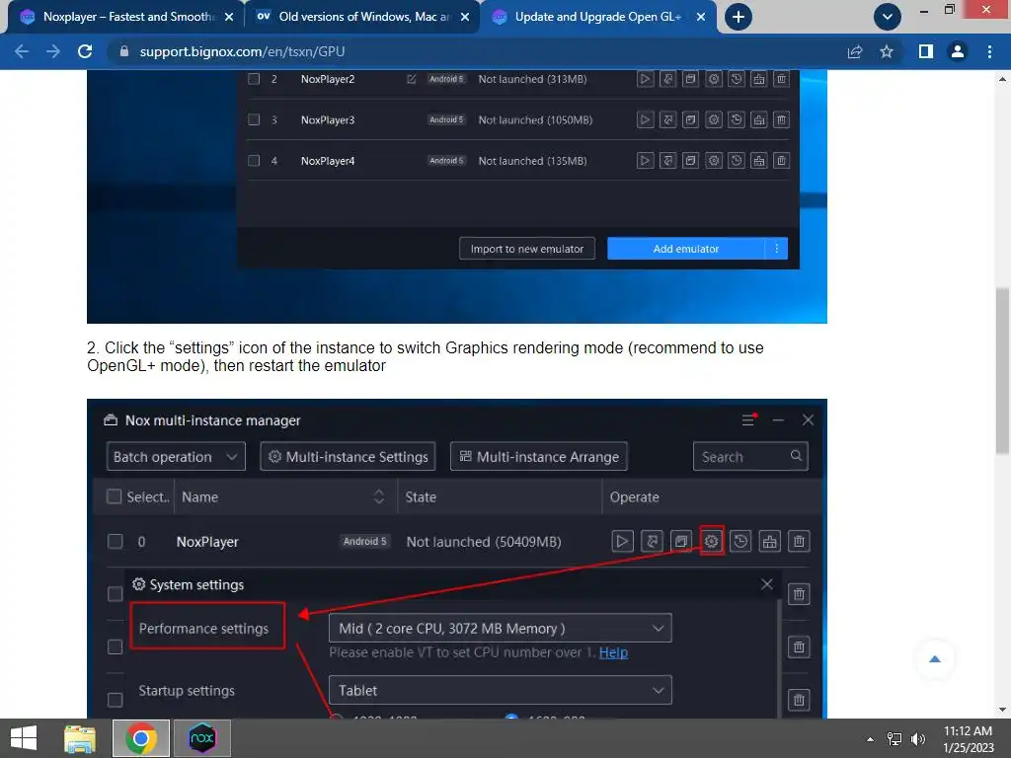The height and width of the screenshot is (758, 1011).
Task: Open the Nox app from taskbar
Action: click(201, 738)
